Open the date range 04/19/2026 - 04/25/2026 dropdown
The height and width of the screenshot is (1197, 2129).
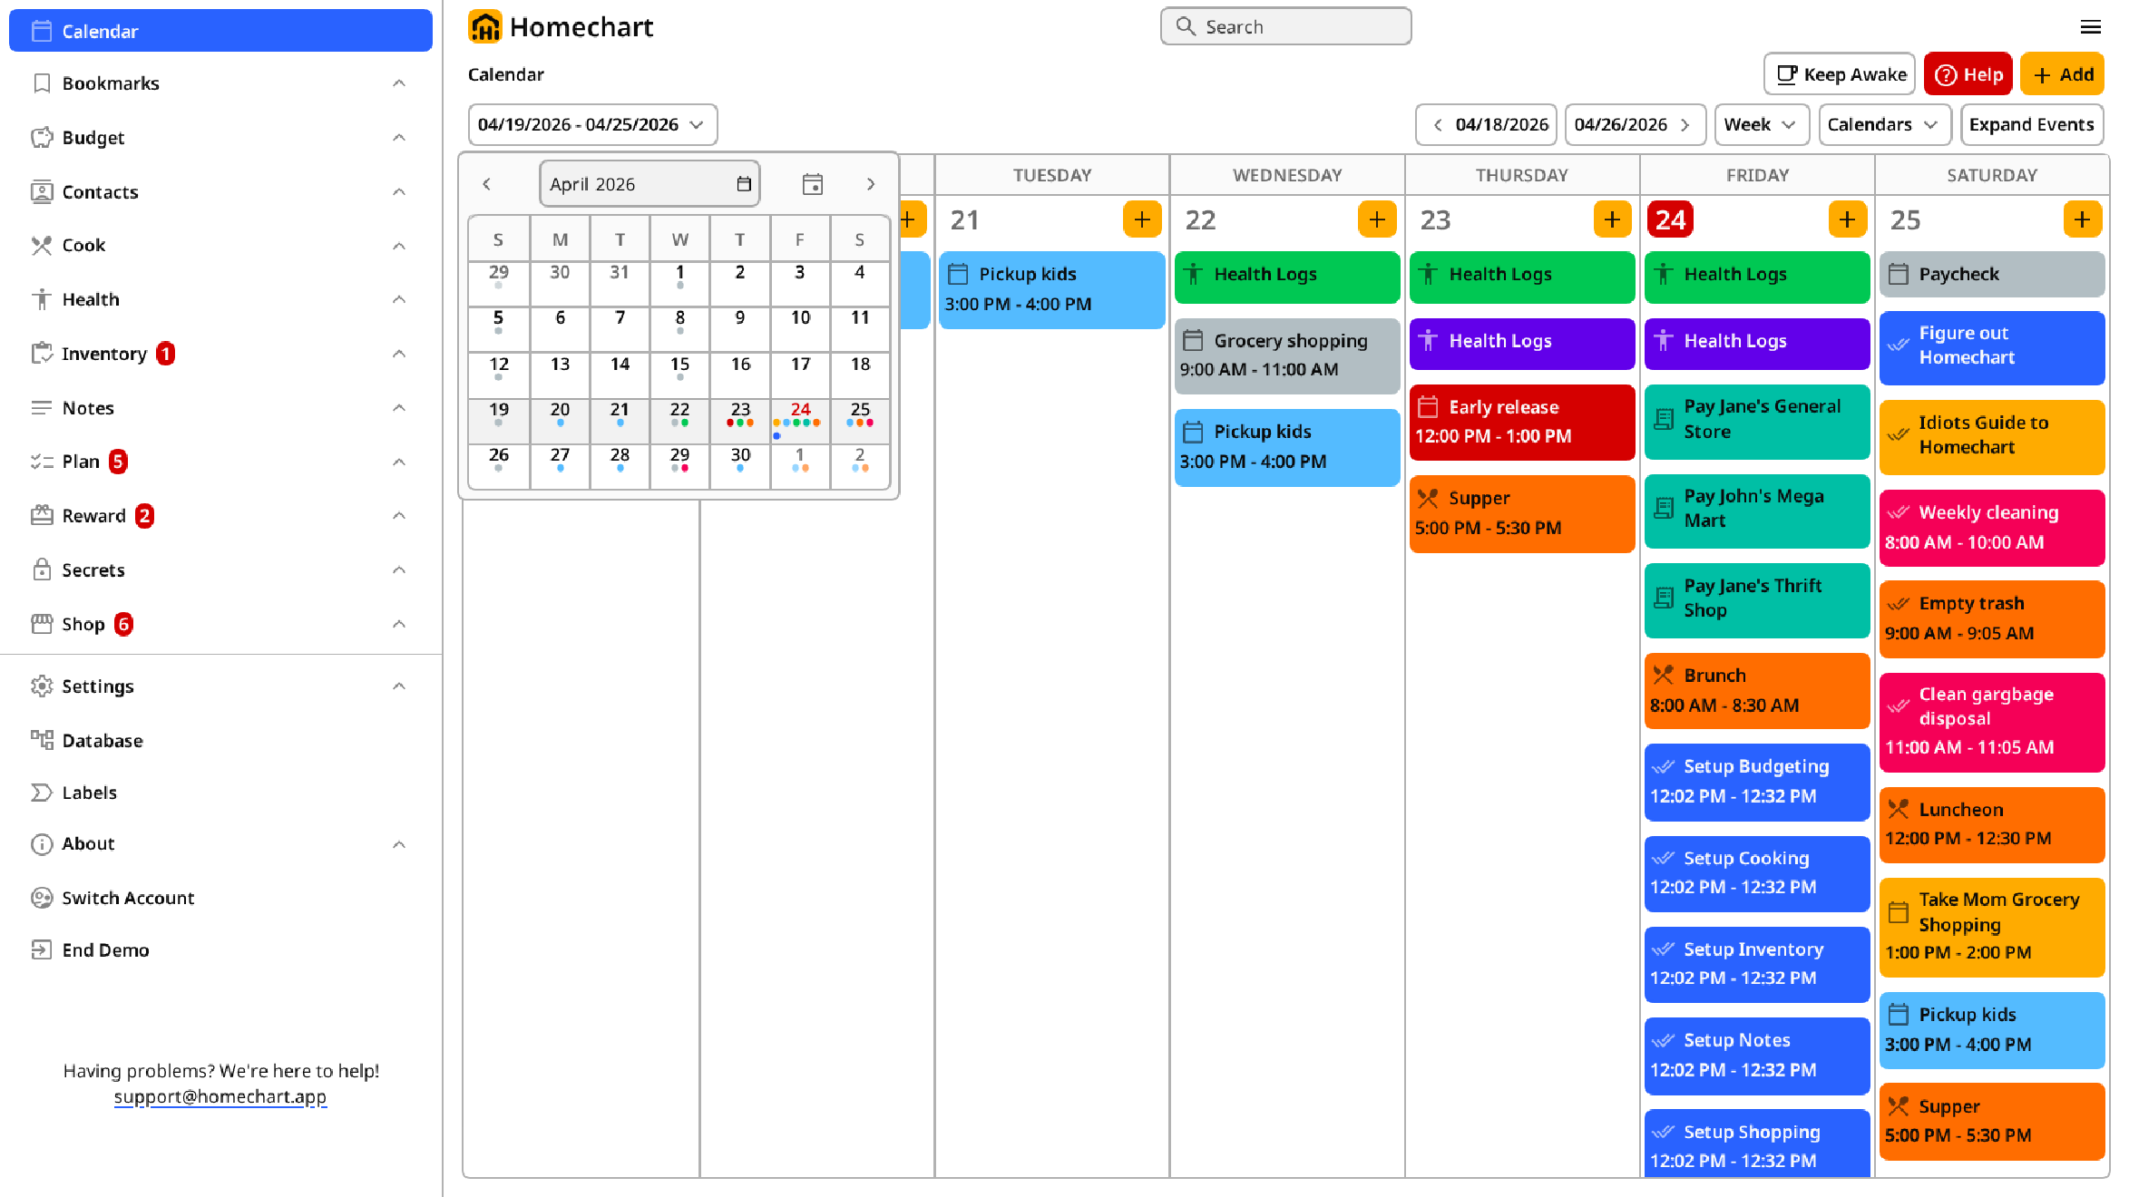click(x=592, y=124)
